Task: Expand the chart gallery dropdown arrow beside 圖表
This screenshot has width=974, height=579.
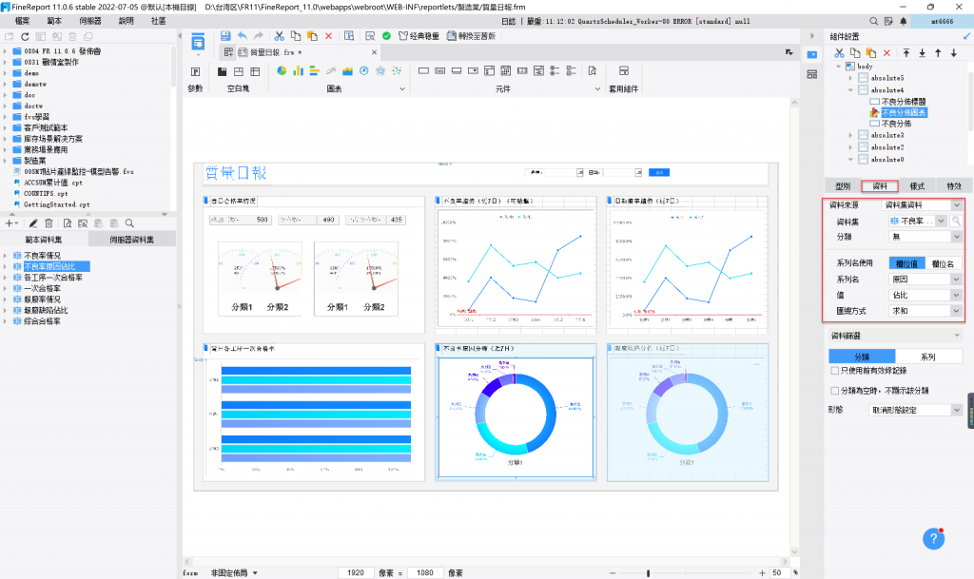Action: click(402, 88)
